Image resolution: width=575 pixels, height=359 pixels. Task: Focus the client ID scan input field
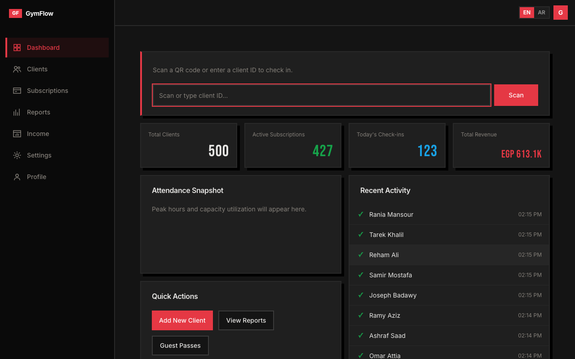(x=321, y=95)
